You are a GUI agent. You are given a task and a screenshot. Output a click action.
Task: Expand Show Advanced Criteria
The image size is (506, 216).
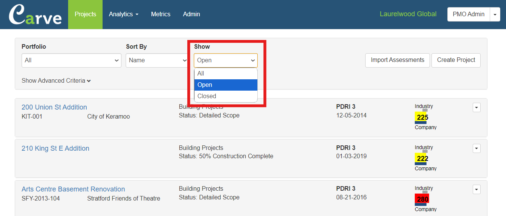coord(56,80)
